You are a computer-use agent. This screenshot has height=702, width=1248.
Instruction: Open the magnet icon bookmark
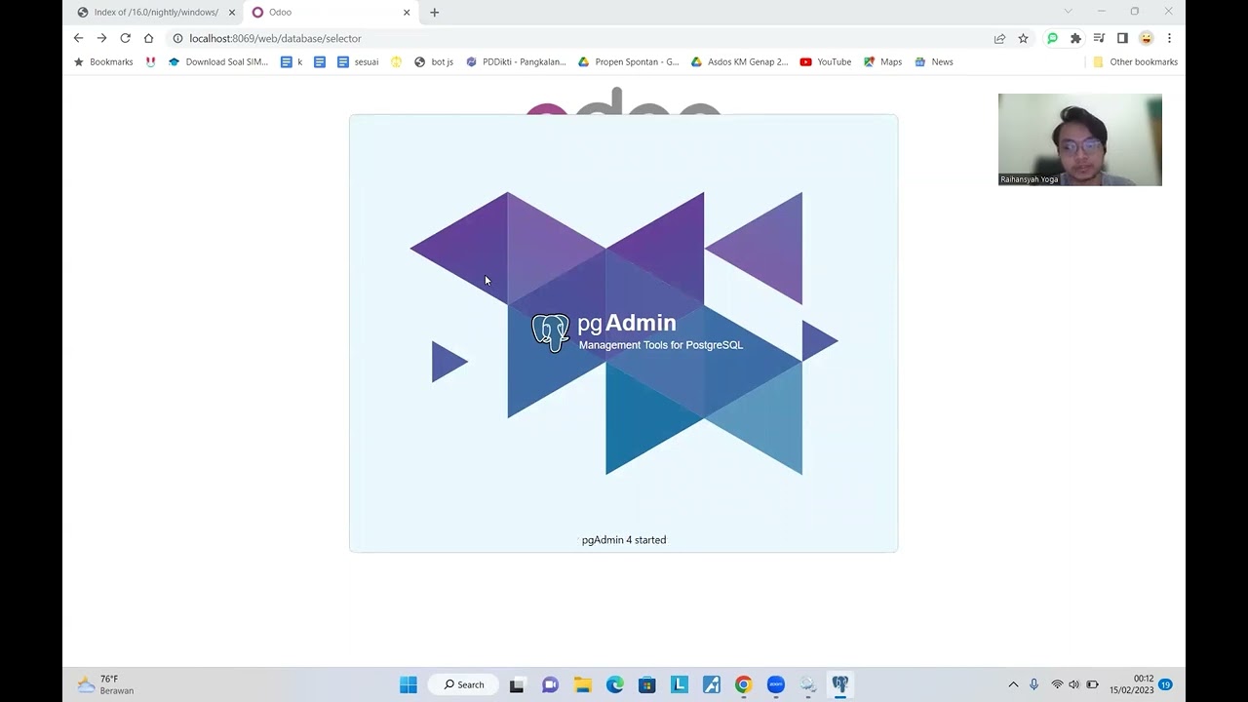coord(151,61)
